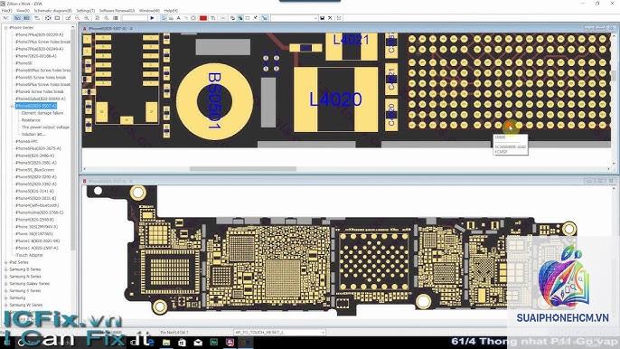Expand the Samsung Galaxy Series node
The width and height of the screenshot is (620, 349).
[x=5, y=284]
